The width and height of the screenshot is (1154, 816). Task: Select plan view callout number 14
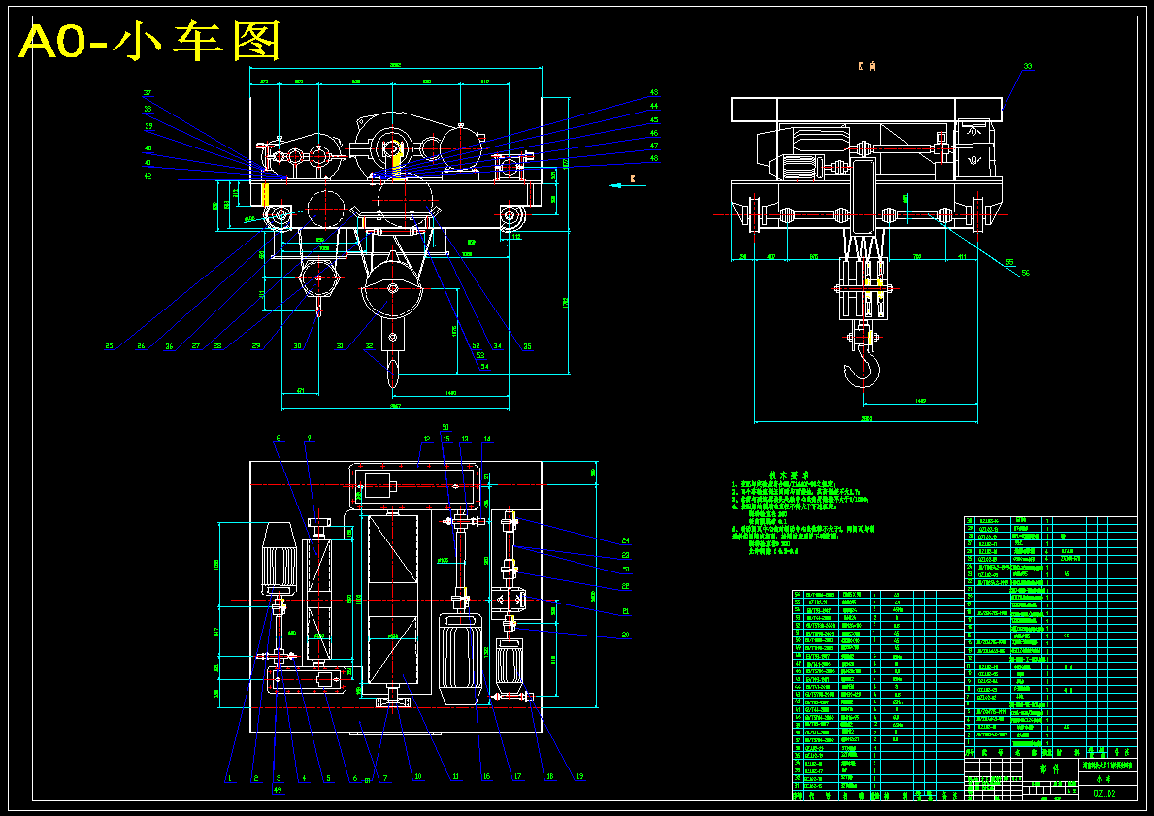click(x=486, y=439)
